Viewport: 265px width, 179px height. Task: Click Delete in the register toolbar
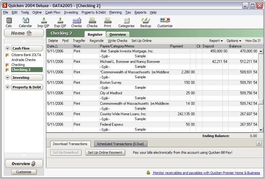click(x=53, y=41)
